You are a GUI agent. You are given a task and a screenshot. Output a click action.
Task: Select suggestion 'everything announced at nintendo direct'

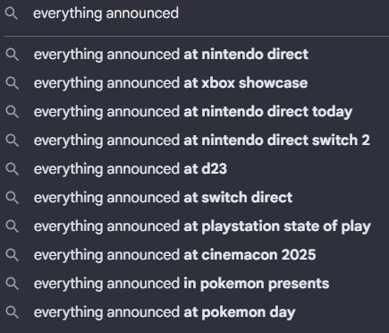pyautogui.click(x=194, y=55)
